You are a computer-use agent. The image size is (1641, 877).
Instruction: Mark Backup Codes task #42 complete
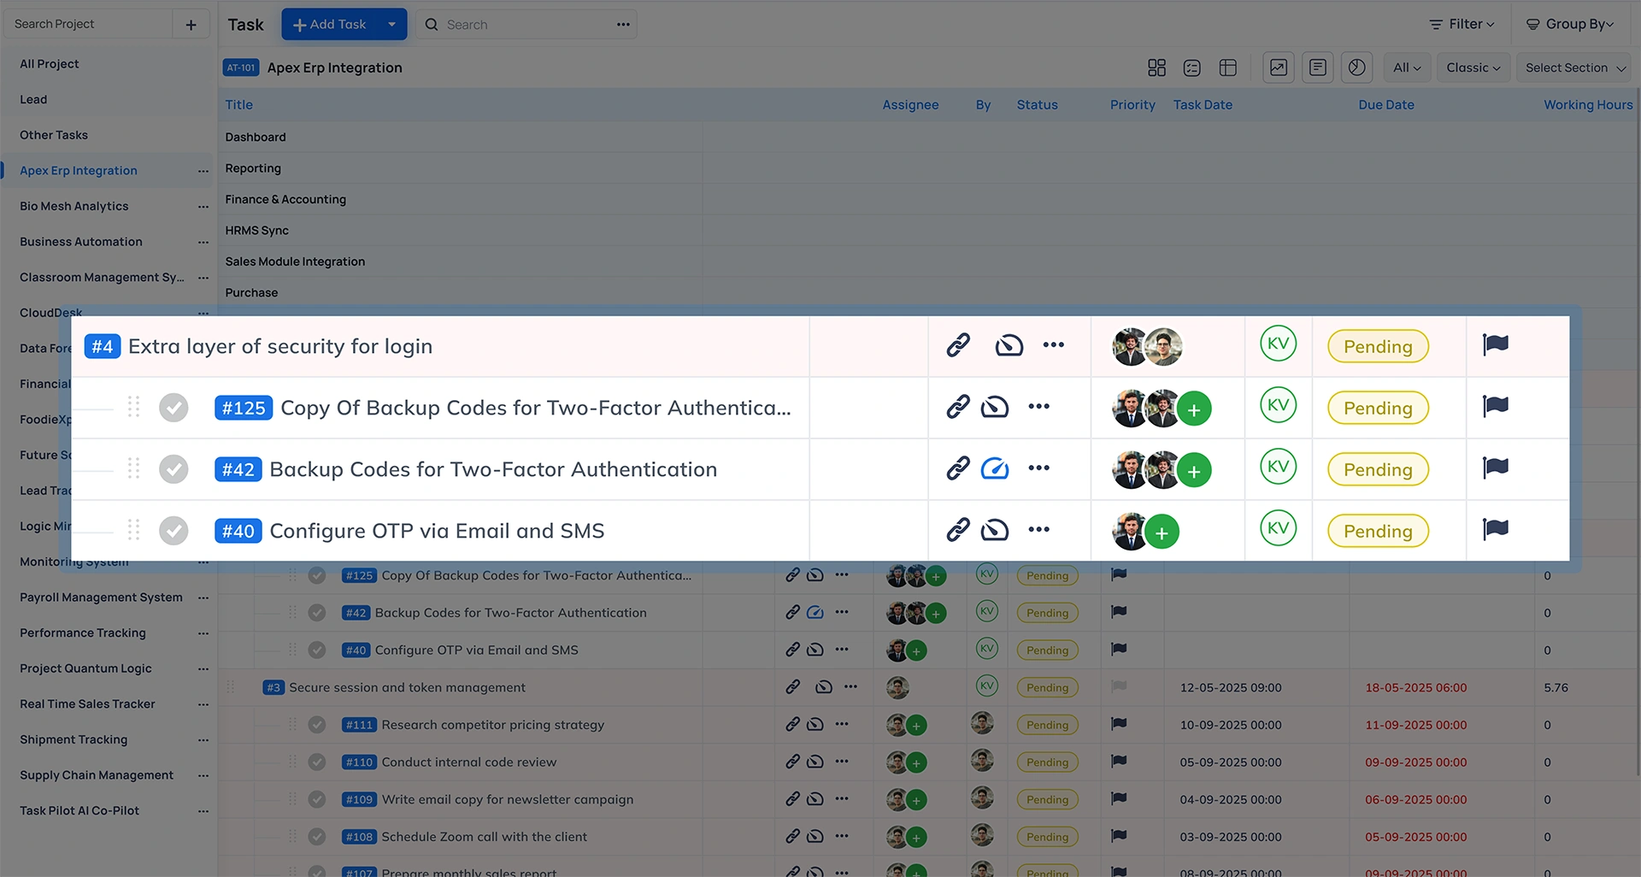tap(174, 469)
